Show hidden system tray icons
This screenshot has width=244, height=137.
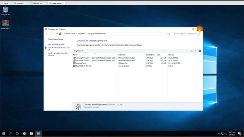pos(218,134)
